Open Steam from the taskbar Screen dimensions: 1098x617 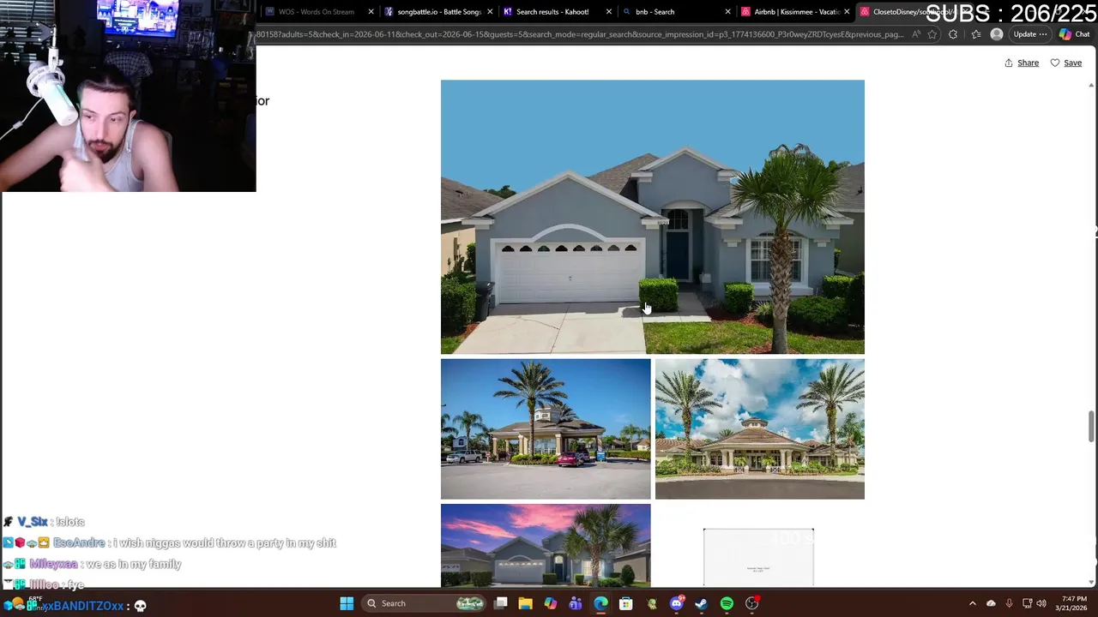(702, 603)
